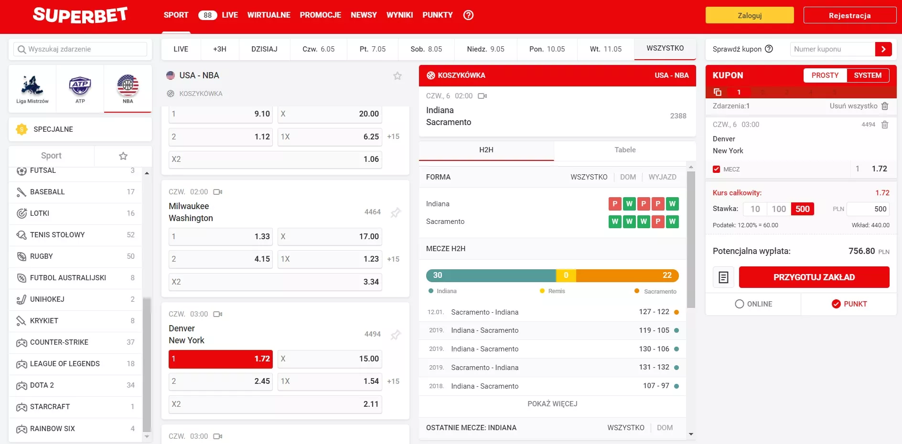Select the ONLINE radio option

pyautogui.click(x=753, y=304)
